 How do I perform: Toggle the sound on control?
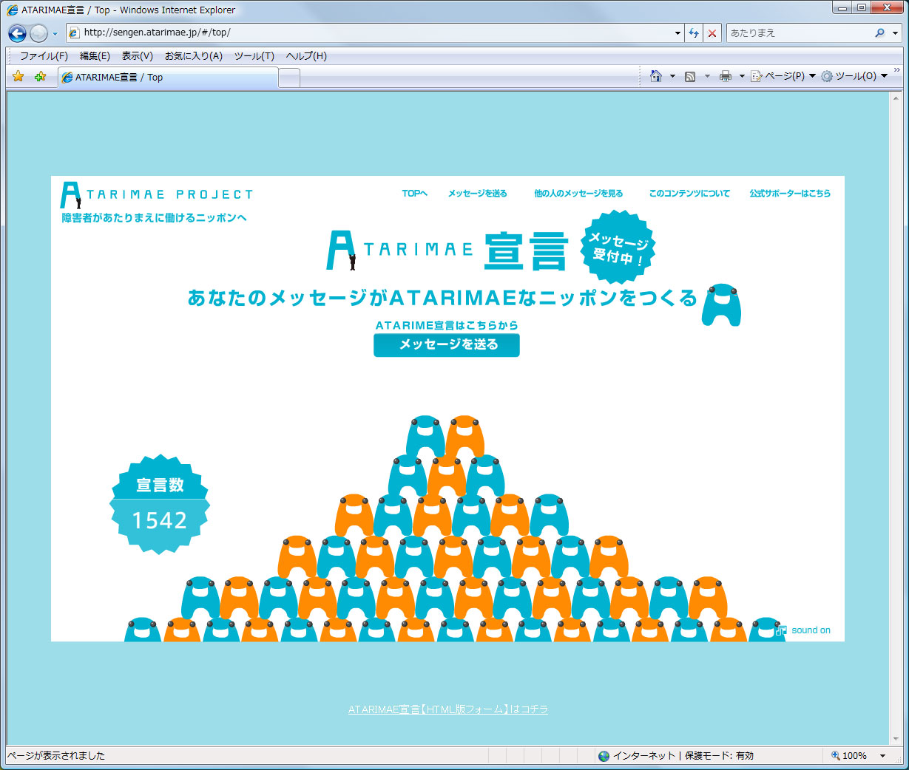coord(803,630)
